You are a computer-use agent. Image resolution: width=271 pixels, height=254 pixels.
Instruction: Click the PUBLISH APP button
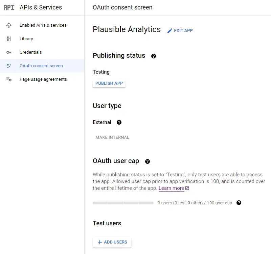pyautogui.click(x=109, y=83)
